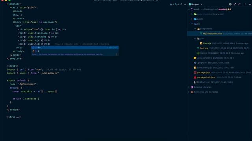Place cursor on 'const usersArr' line
This screenshot has width=252, height=141.
(35, 91)
